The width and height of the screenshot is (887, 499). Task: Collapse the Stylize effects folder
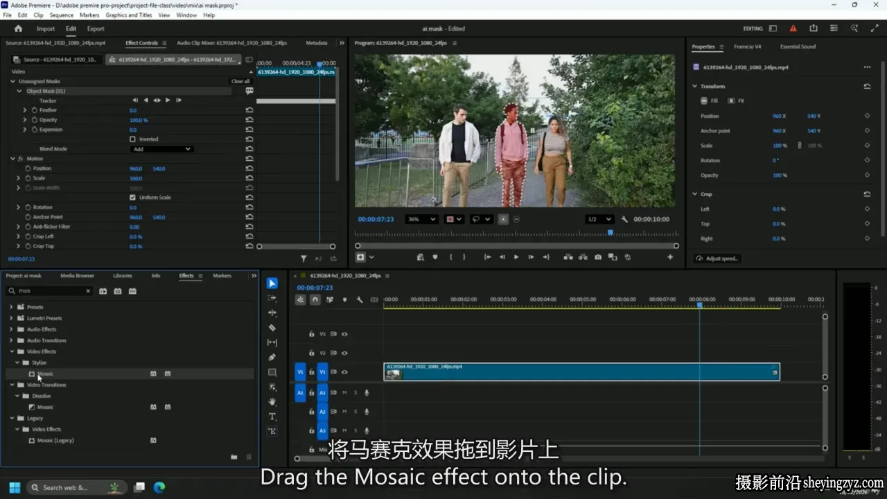pyautogui.click(x=18, y=362)
